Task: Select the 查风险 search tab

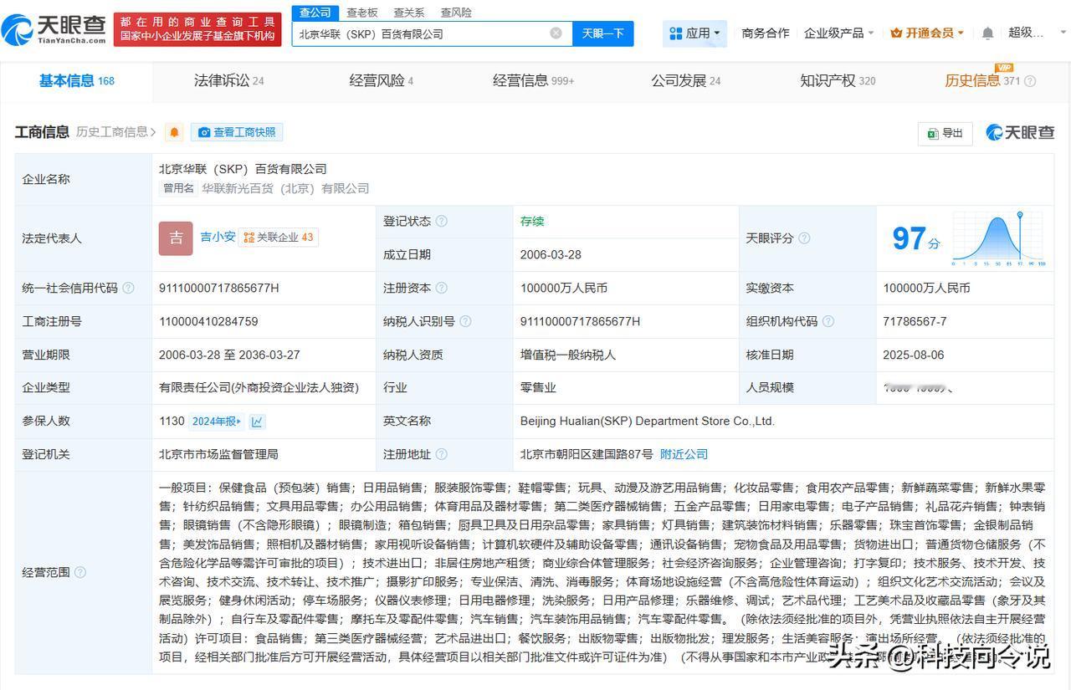Action: 456,13
